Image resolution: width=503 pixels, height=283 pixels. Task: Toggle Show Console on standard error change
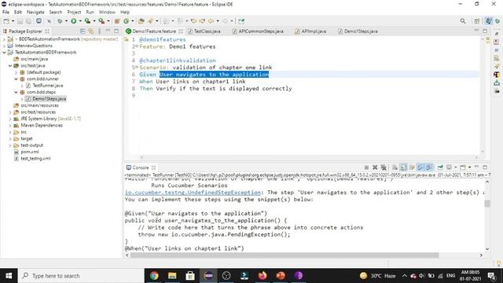click(x=429, y=167)
